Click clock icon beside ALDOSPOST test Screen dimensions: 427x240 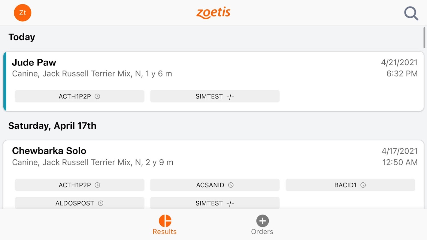tap(101, 203)
